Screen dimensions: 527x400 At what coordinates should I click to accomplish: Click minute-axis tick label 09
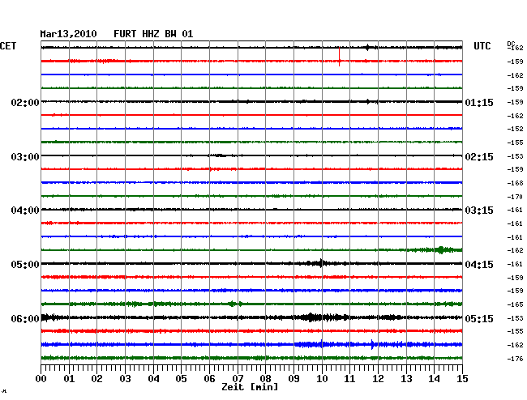[x=293, y=378]
